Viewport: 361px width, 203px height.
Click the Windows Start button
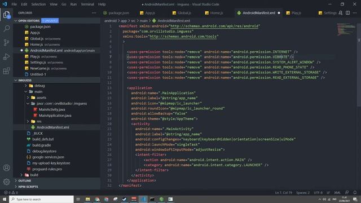click(x=5, y=199)
